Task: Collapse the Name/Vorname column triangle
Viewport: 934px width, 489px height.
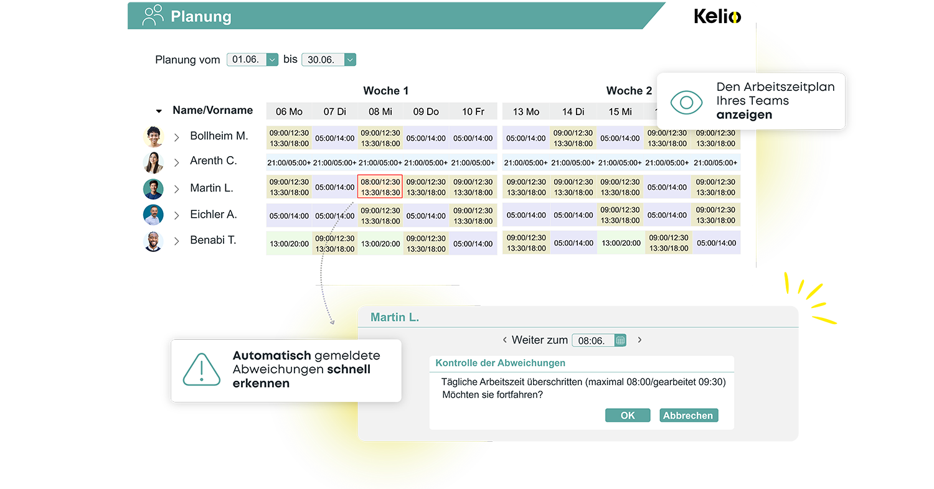Action: pyautogui.click(x=159, y=111)
